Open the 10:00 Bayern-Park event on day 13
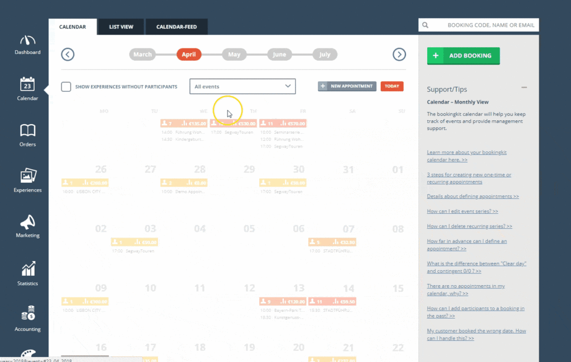571x362 pixels. point(283,310)
